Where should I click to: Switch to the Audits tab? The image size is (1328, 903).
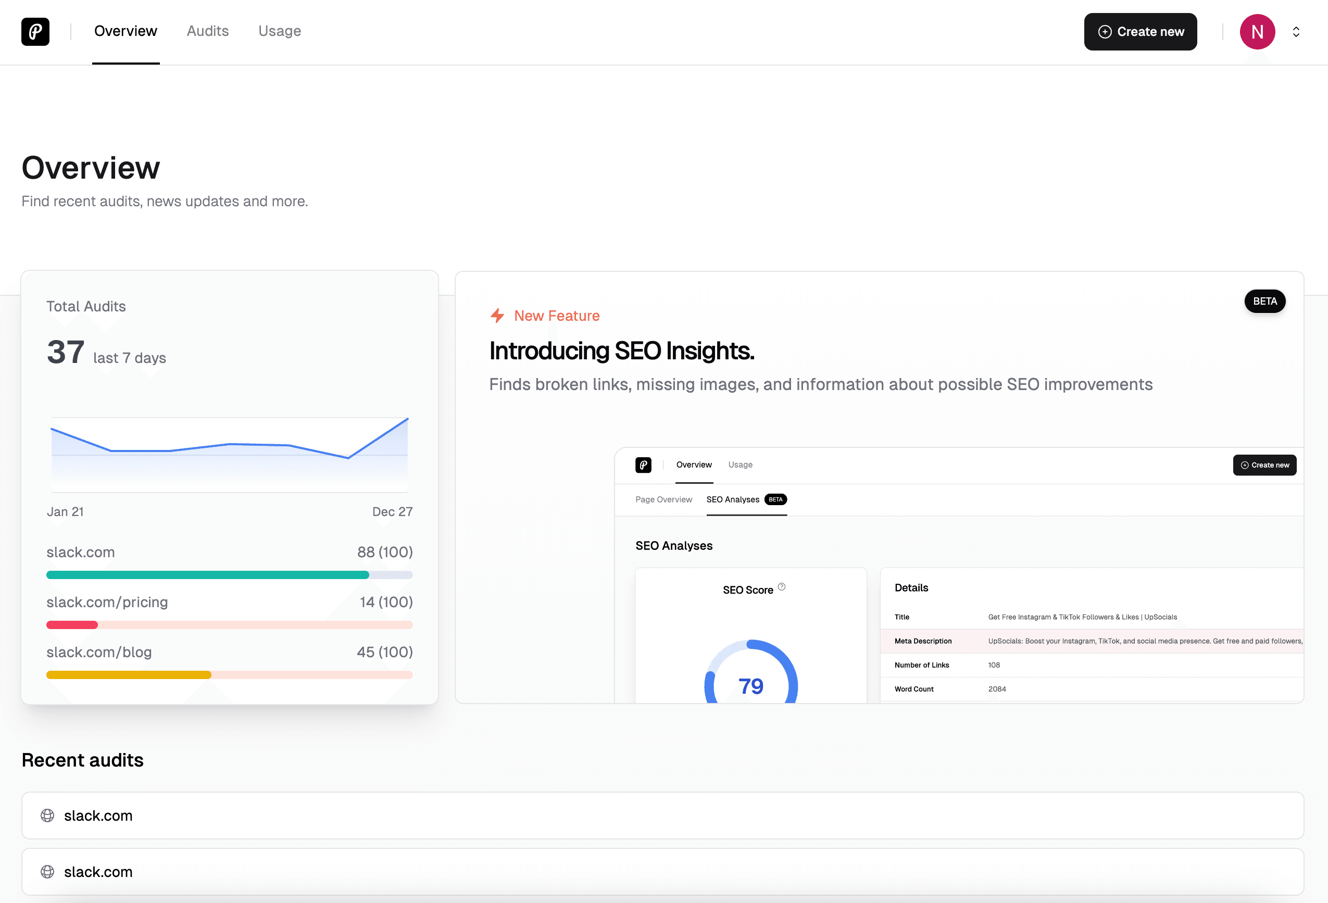pos(207,31)
